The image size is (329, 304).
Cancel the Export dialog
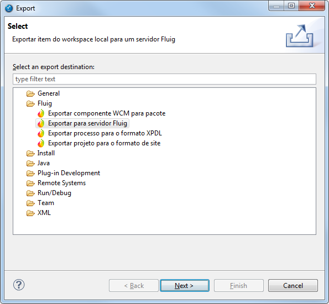click(x=293, y=286)
